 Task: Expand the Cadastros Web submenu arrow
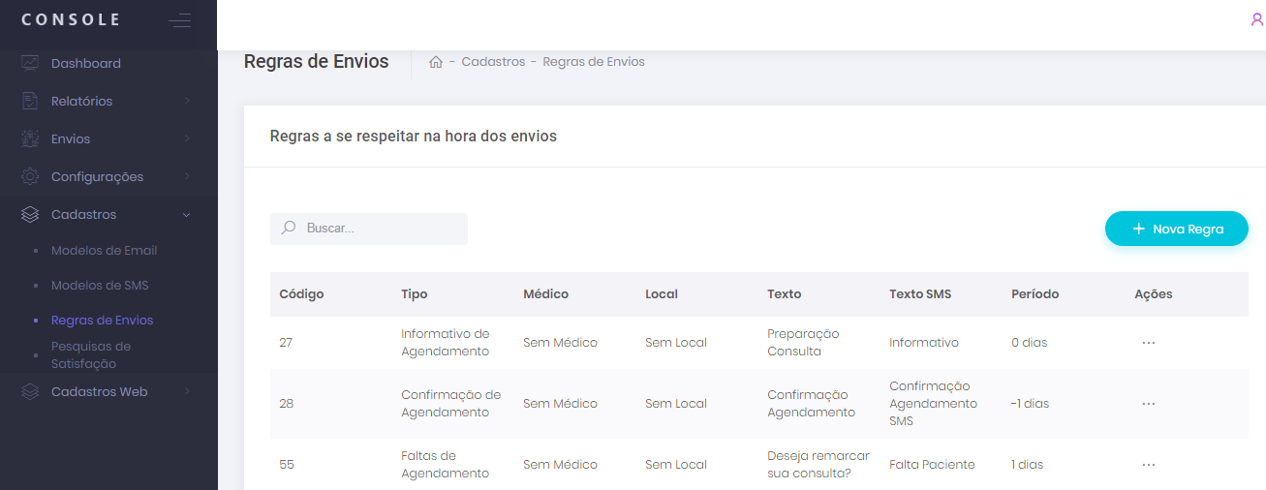pyautogui.click(x=187, y=391)
